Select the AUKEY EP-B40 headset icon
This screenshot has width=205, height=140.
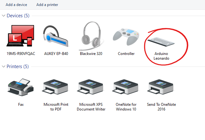pyautogui.click(x=56, y=36)
